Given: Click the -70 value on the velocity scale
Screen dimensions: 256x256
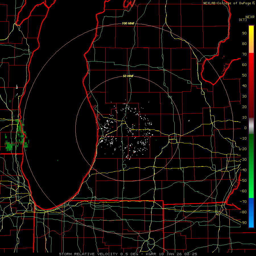Looking at the screenshot, I should [243, 202].
